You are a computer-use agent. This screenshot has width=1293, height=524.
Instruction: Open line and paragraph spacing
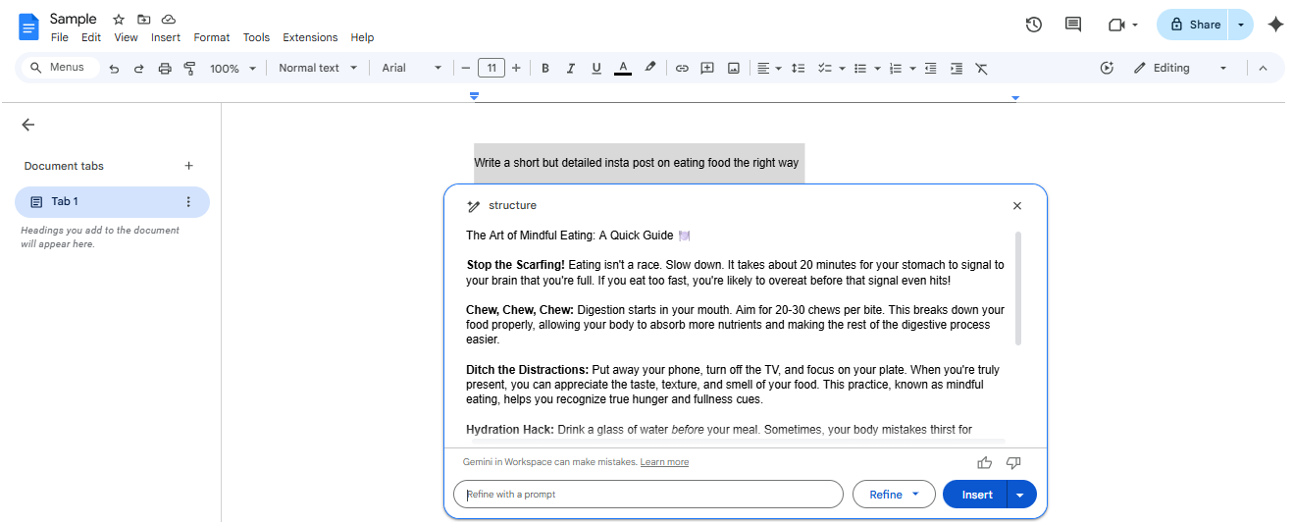(x=798, y=69)
